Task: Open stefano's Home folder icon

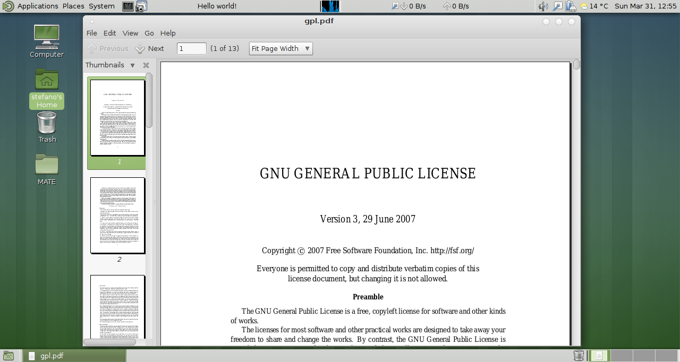Action: pos(47,89)
